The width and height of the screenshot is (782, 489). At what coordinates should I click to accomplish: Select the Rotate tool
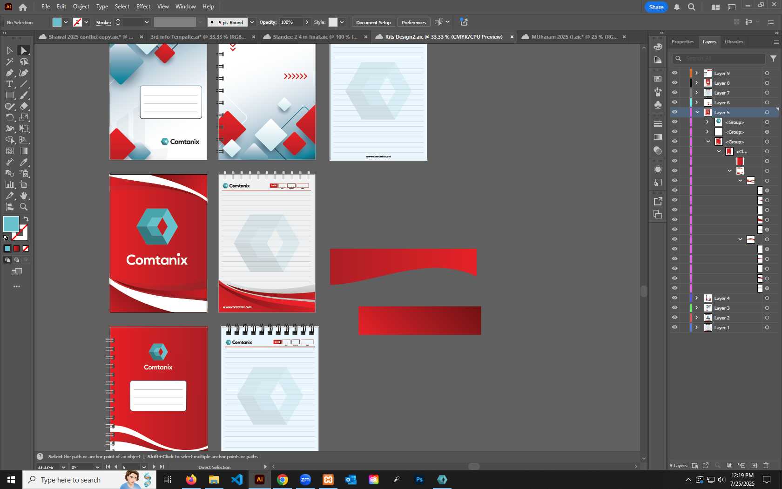tap(10, 117)
